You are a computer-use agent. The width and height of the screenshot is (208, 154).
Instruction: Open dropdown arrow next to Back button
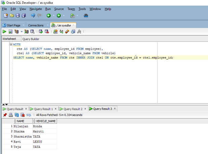(53, 16)
